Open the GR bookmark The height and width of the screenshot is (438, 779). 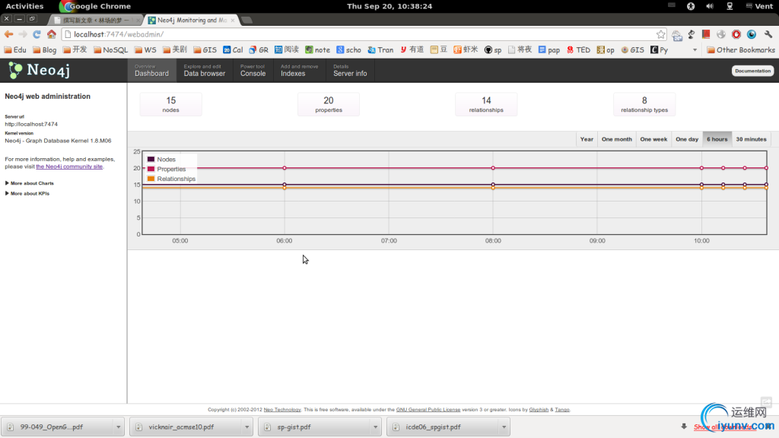(259, 49)
